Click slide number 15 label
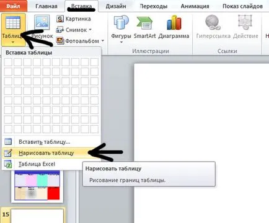The width and height of the screenshot is (269, 223). 6,214
